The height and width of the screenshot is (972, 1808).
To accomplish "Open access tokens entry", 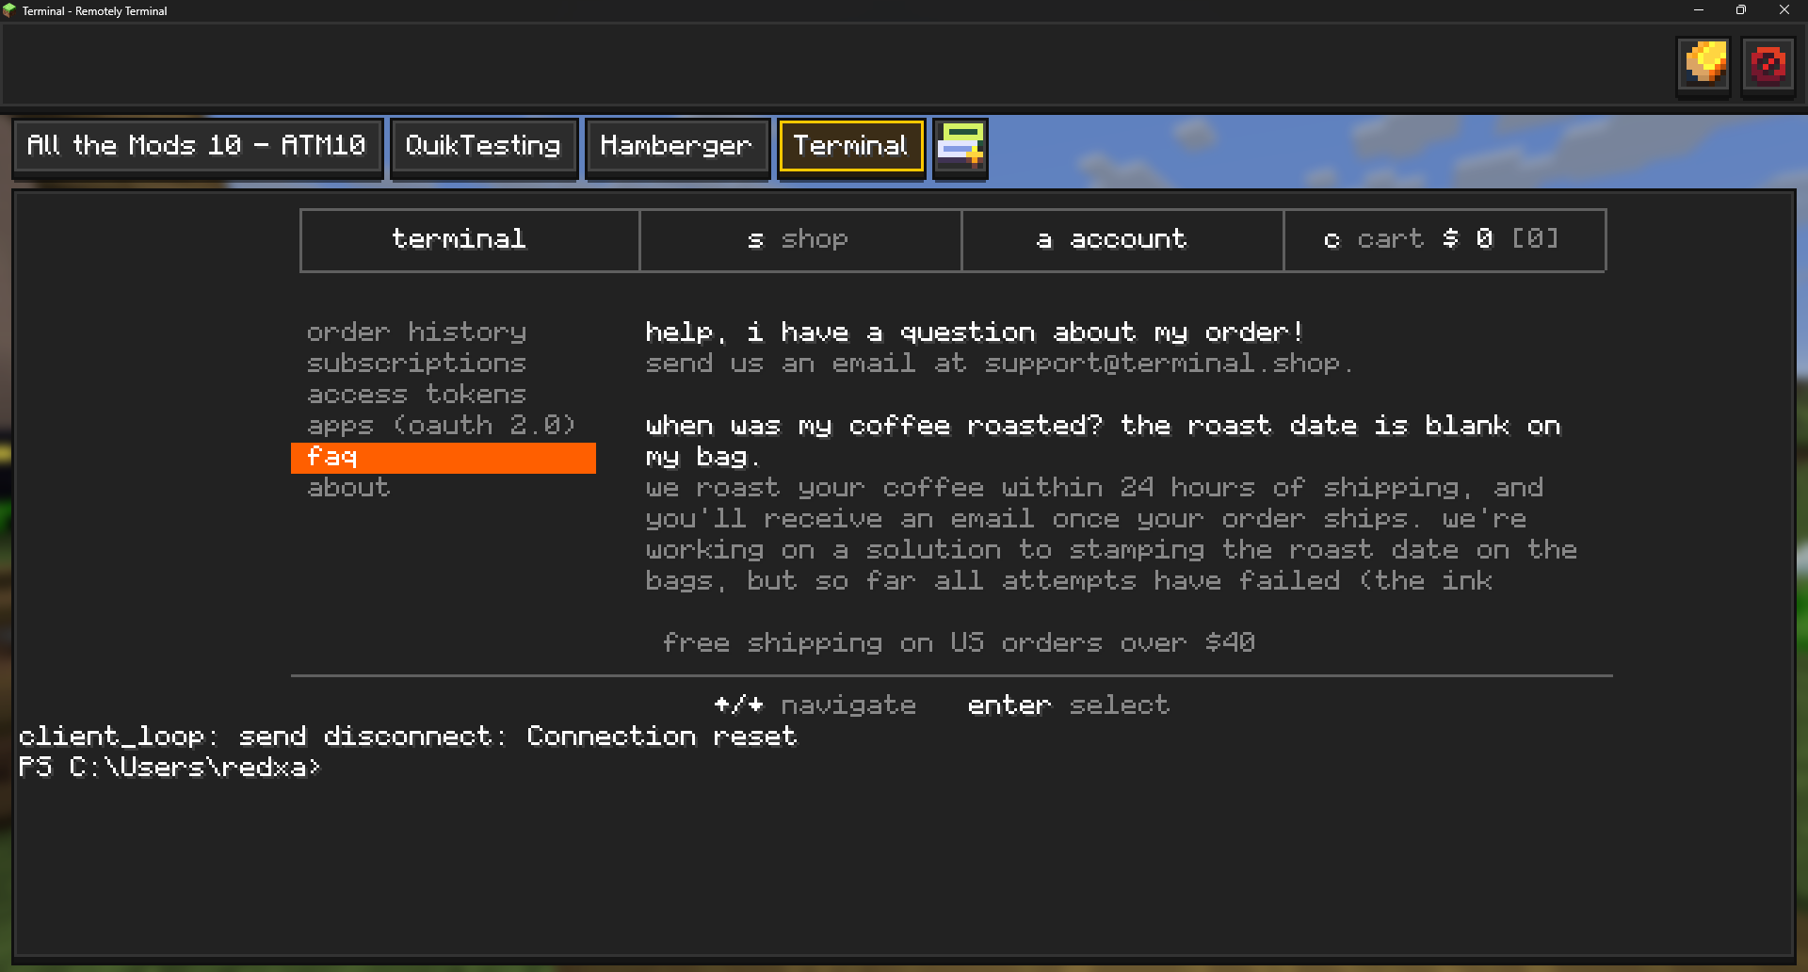I will [x=416, y=395].
